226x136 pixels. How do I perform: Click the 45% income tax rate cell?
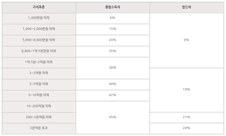112,117
